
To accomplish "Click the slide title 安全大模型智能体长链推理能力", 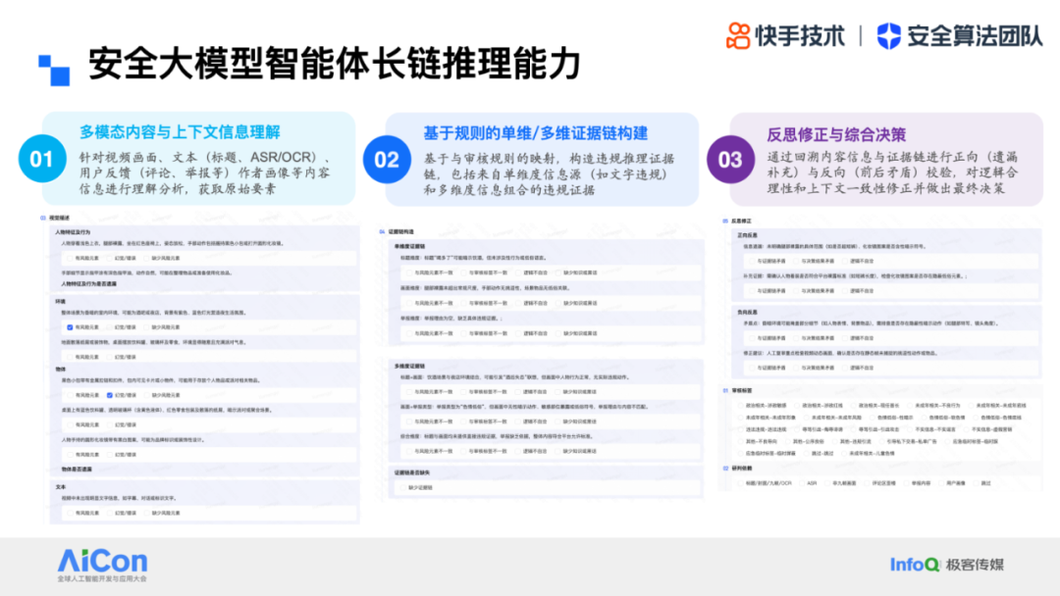I will coord(334,65).
